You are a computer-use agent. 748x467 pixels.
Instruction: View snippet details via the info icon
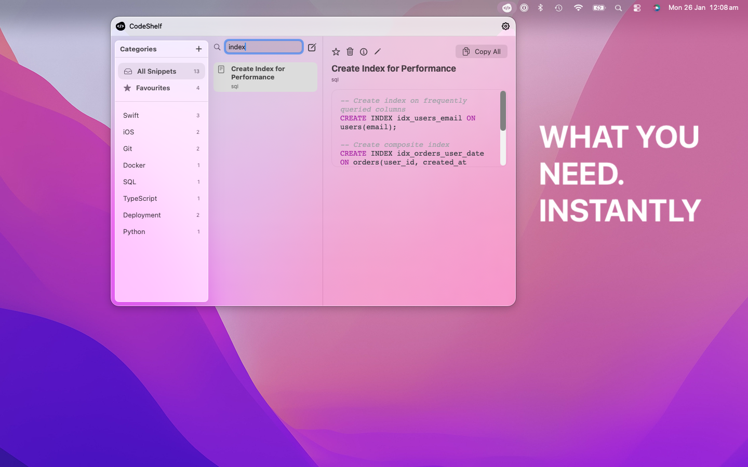tap(363, 51)
